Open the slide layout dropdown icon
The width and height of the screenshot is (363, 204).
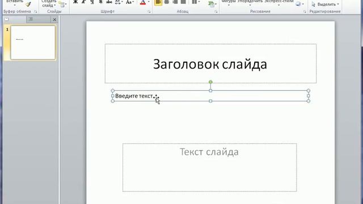(x=62, y=4)
